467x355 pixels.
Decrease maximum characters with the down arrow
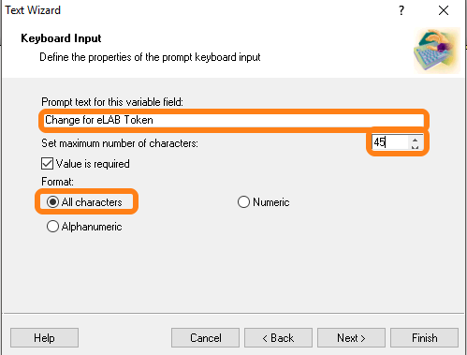click(x=415, y=147)
